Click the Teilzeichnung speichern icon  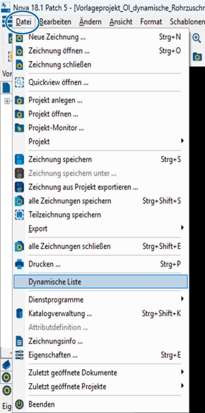click(20, 215)
